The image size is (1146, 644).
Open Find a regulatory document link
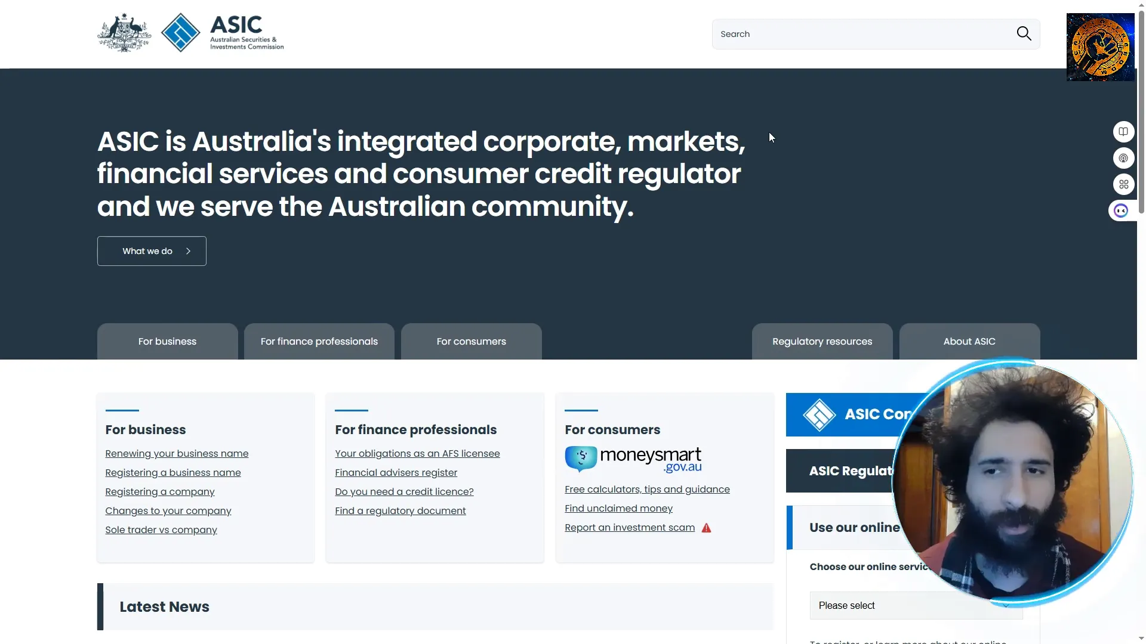tap(400, 510)
